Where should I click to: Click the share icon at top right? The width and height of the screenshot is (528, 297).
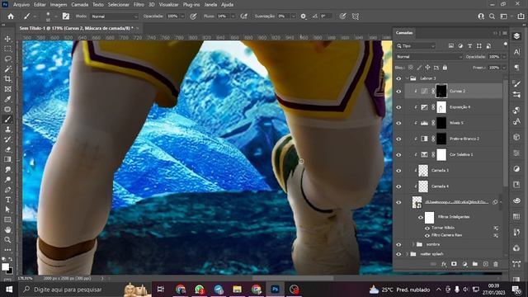pos(521,16)
